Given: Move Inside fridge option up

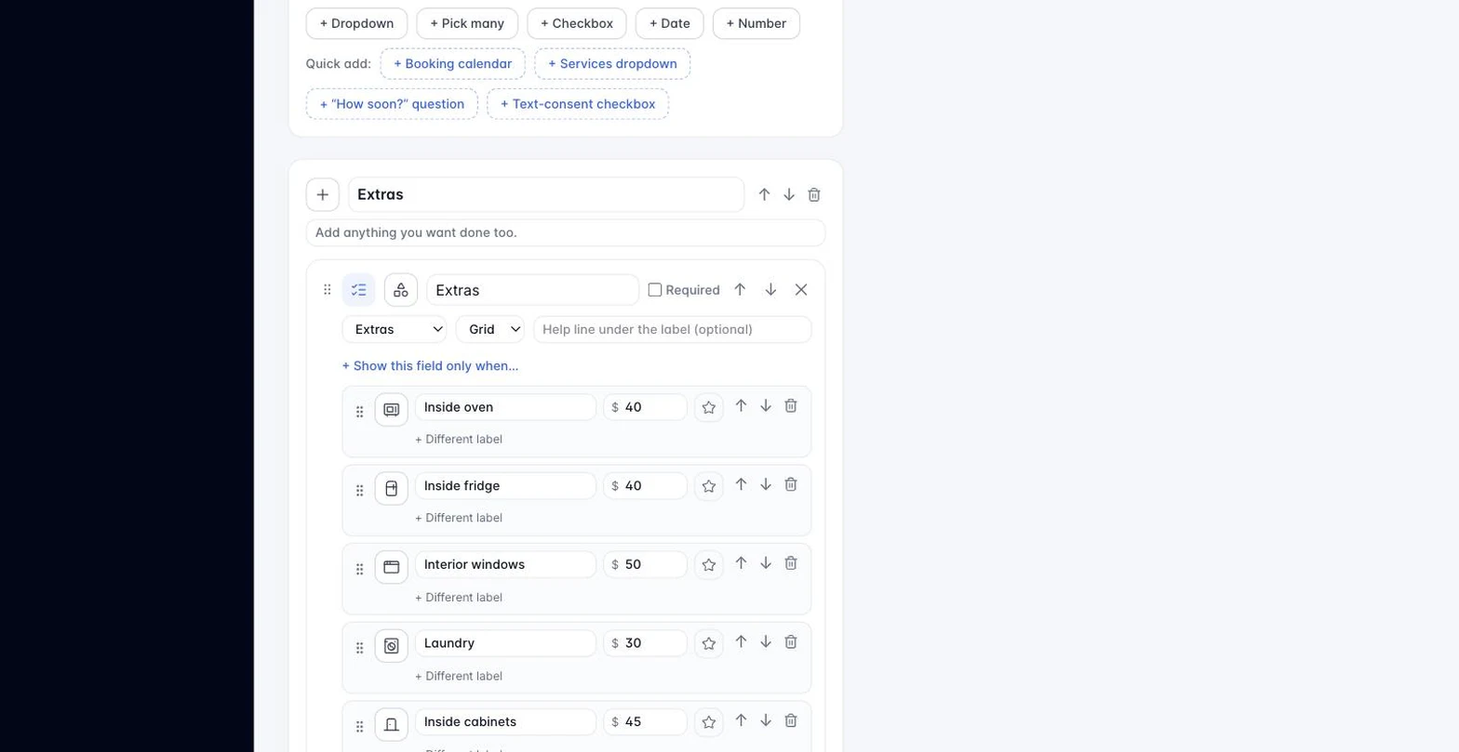Looking at the screenshot, I should 741,484.
